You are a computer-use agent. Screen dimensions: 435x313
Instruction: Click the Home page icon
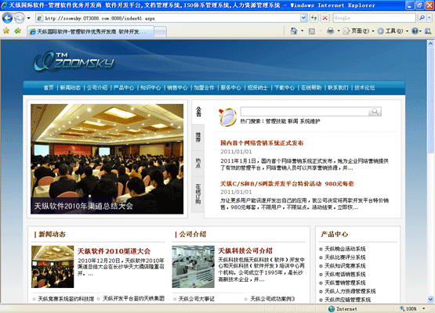click(294, 31)
